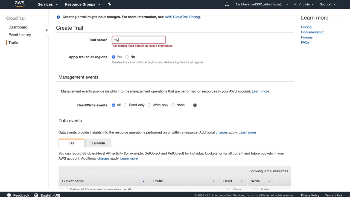Click the AWS logo home icon
Screen dimensions: 350x197
click(19, 4)
